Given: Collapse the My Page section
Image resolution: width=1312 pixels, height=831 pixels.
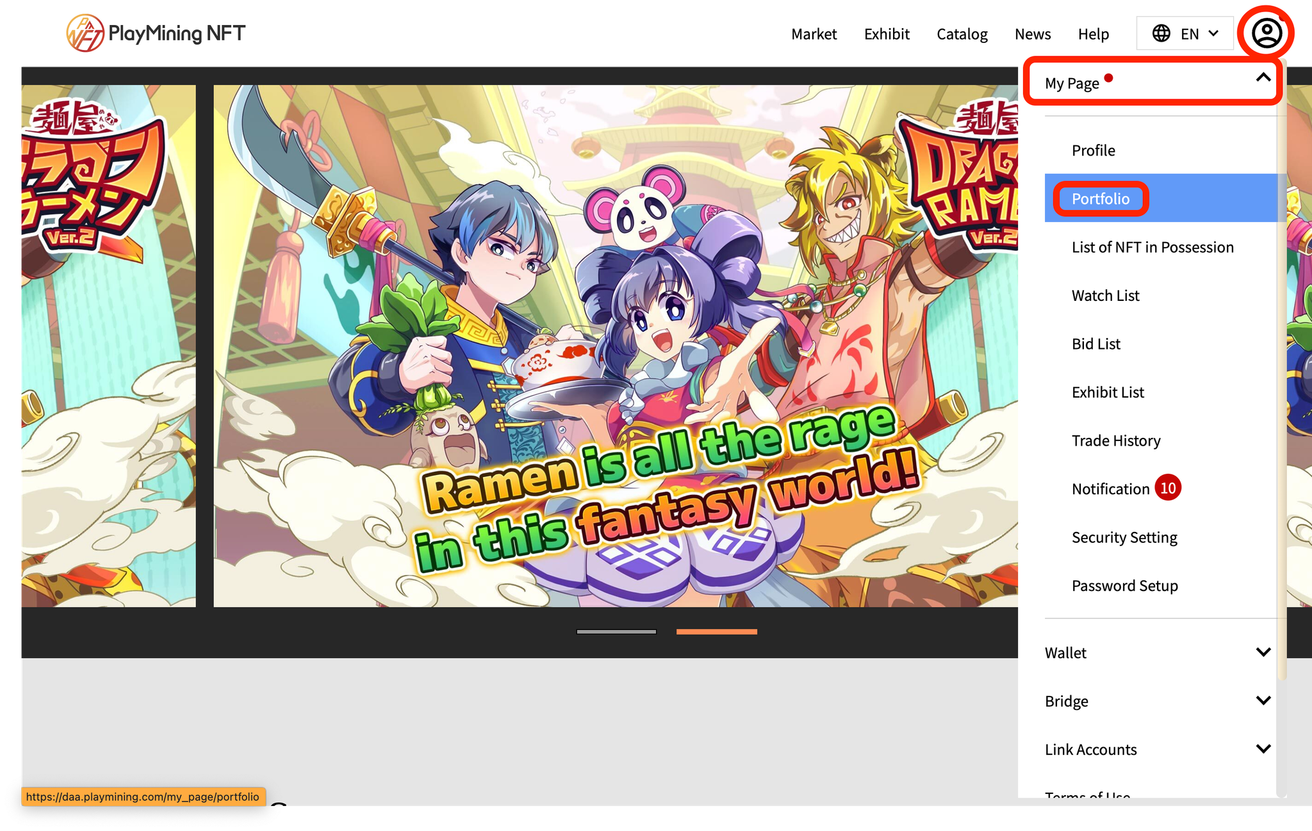Looking at the screenshot, I should (x=1263, y=78).
